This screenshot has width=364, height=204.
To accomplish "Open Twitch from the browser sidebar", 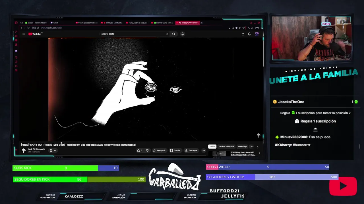I will (x=16, y=51).
